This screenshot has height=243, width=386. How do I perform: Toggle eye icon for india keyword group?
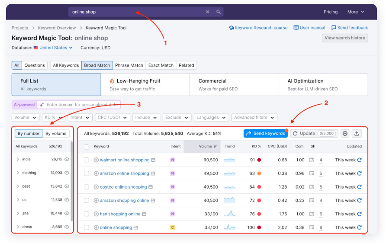pyautogui.click(x=67, y=160)
